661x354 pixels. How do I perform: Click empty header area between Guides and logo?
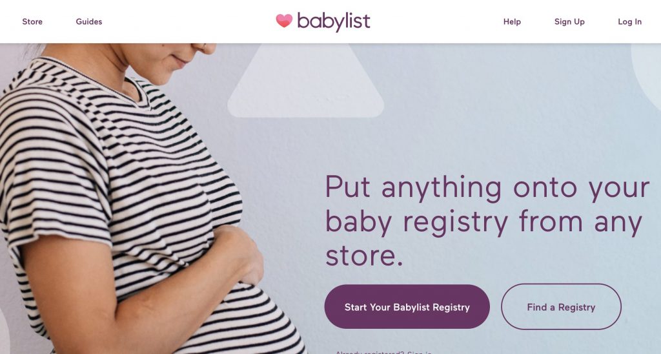(189, 21)
